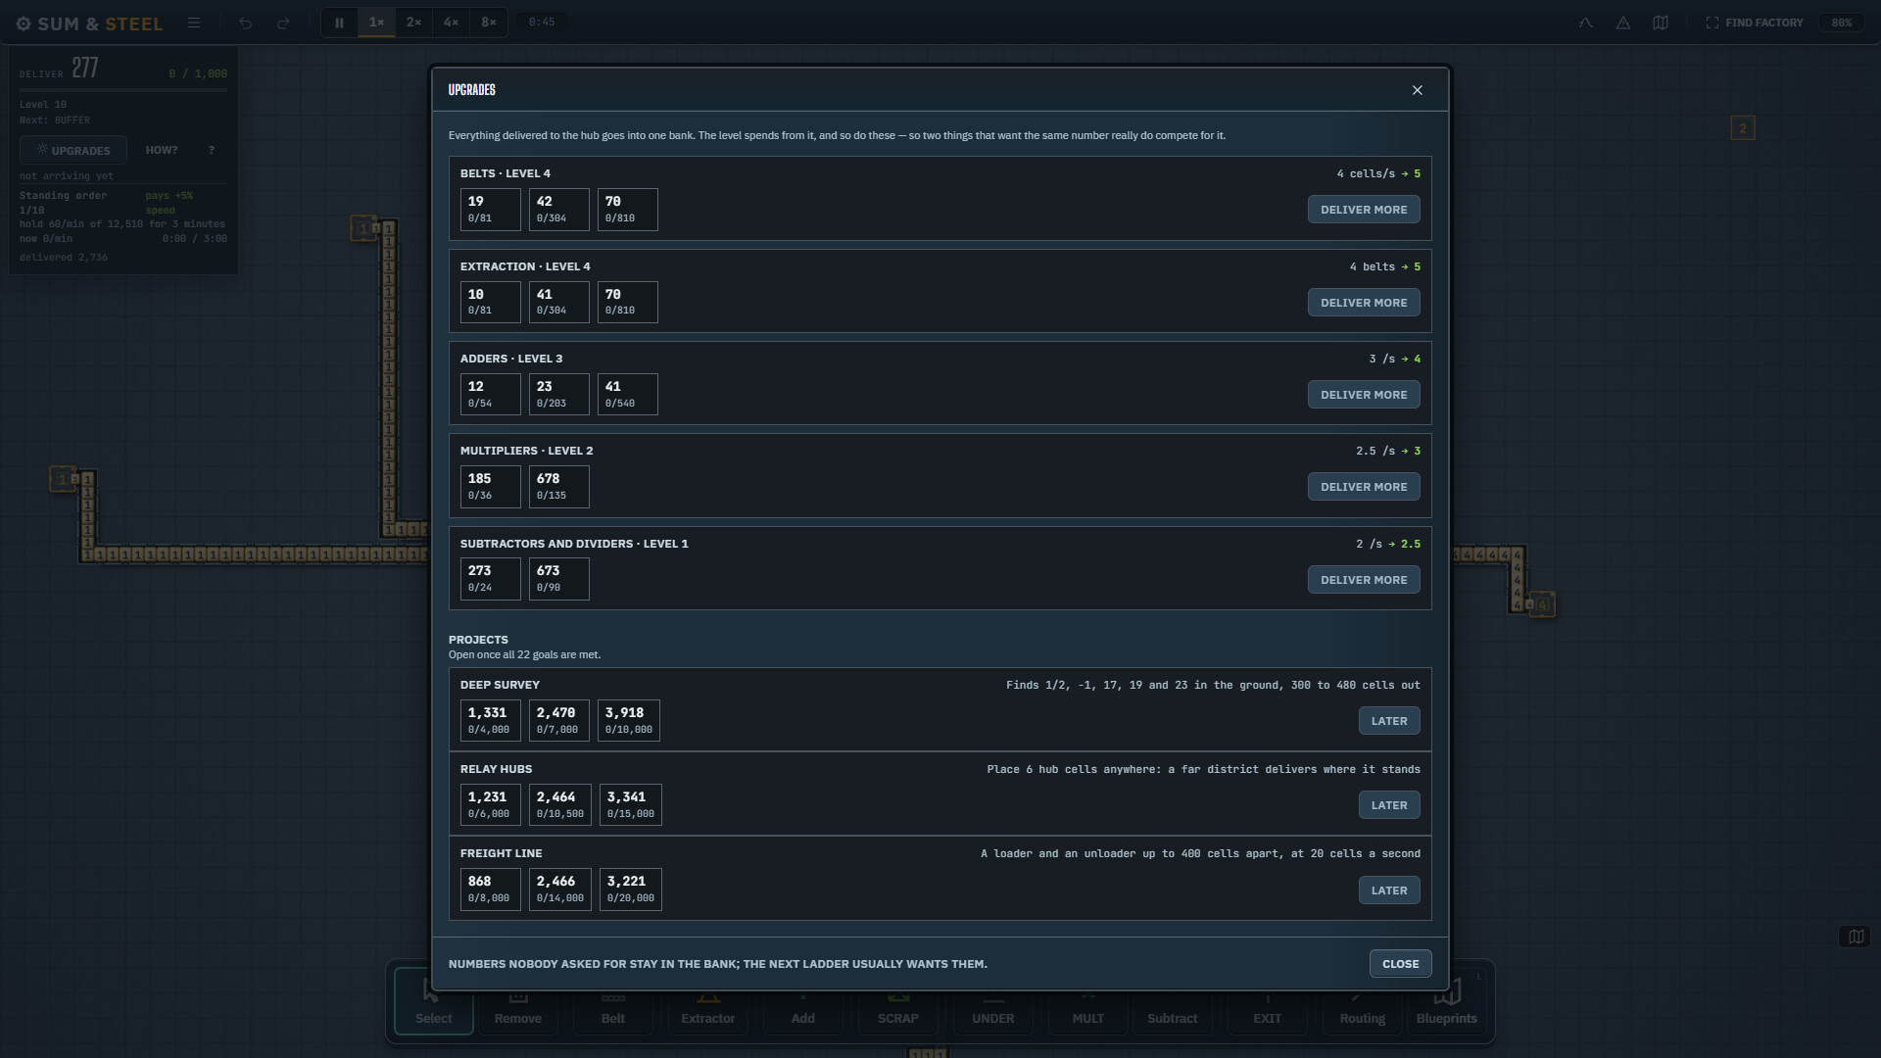The height and width of the screenshot is (1058, 1881).
Task: Choose the Select tool in bottom toolbar
Action: 433,1001
